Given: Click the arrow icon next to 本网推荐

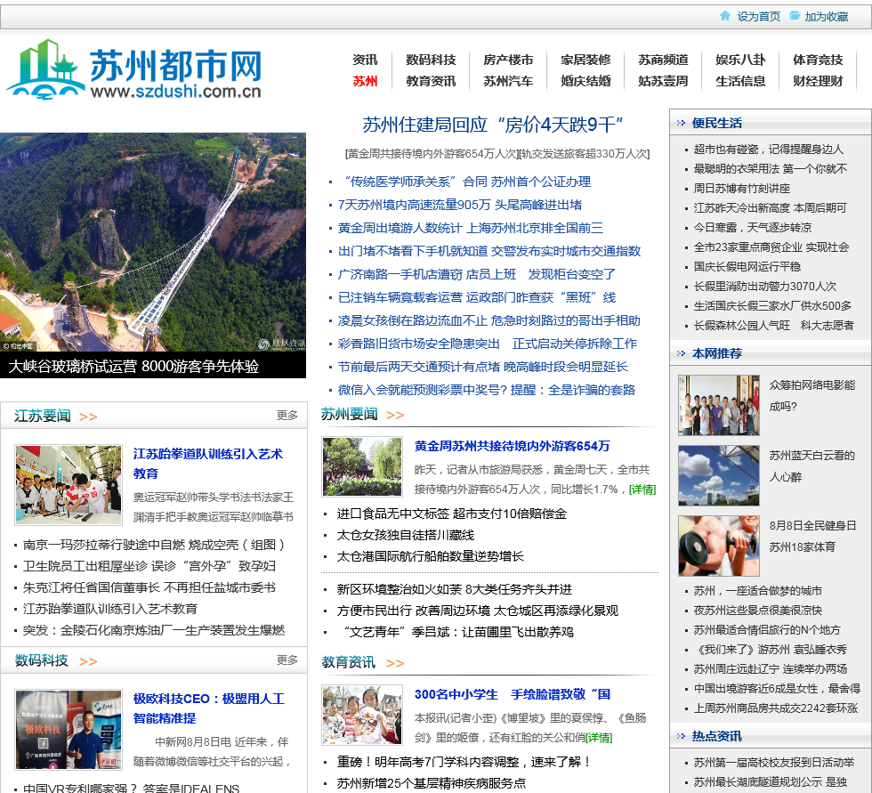Looking at the screenshot, I should (681, 353).
